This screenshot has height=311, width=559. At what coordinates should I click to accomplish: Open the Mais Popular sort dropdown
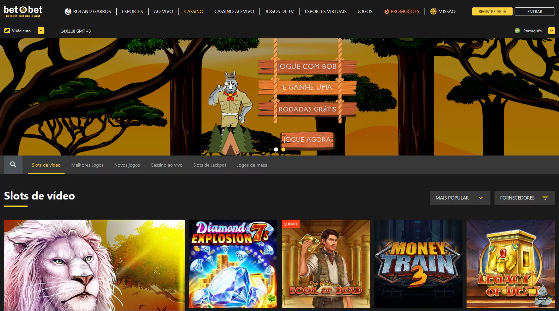click(x=460, y=198)
